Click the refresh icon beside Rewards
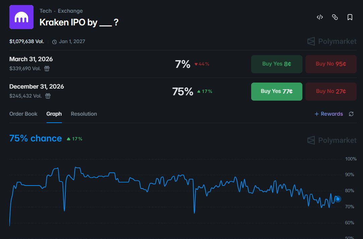363x239 pixels. click(351, 114)
